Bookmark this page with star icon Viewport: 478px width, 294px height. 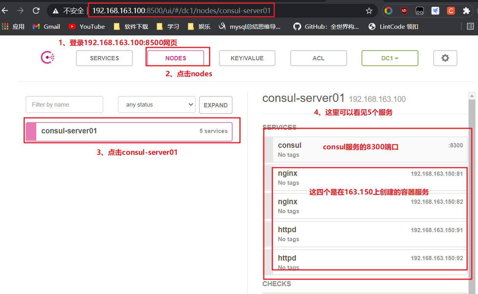[x=369, y=11]
